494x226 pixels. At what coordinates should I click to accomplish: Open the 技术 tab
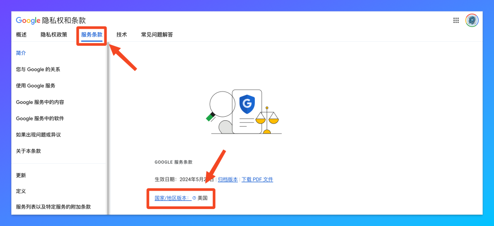(x=122, y=35)
